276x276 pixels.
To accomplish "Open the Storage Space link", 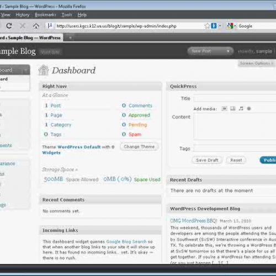I will 60,169.
